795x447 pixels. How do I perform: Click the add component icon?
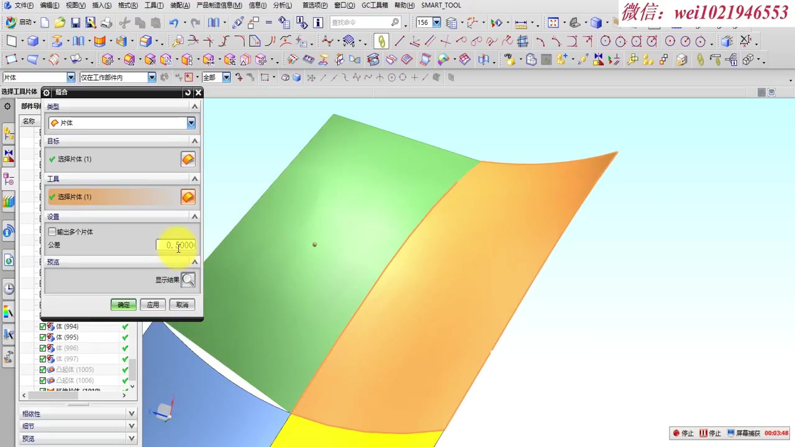coord(561,60)
